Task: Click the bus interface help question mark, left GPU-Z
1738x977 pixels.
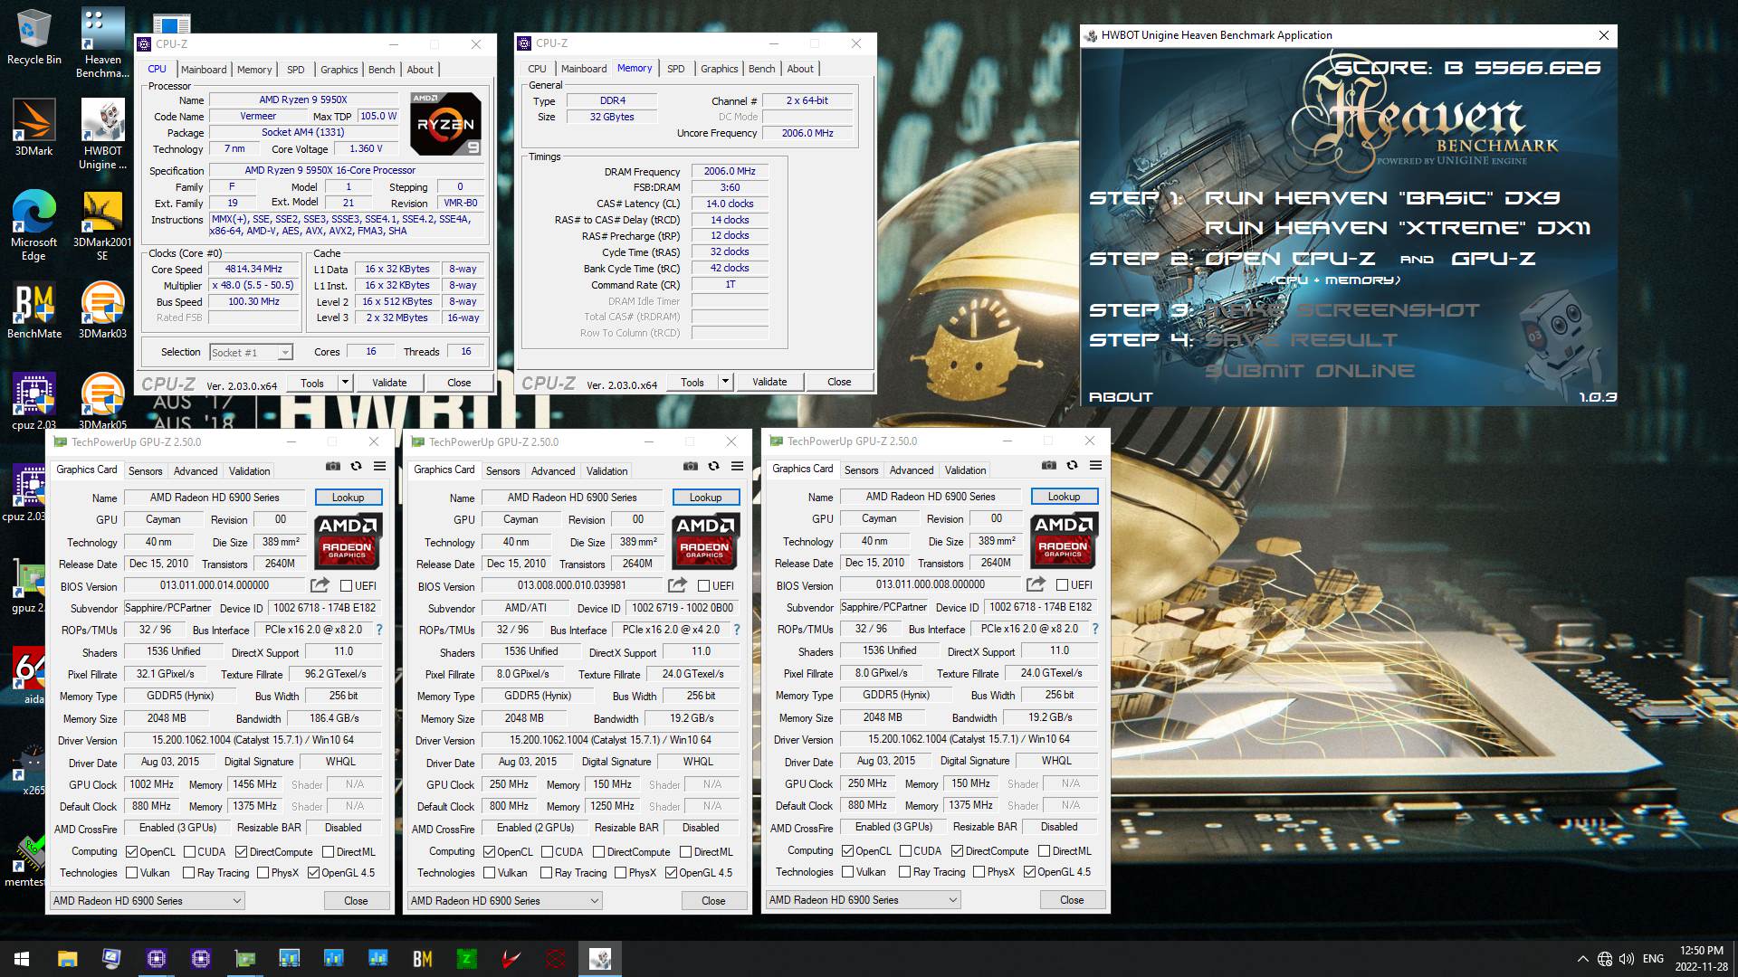Action: [379, 630]
